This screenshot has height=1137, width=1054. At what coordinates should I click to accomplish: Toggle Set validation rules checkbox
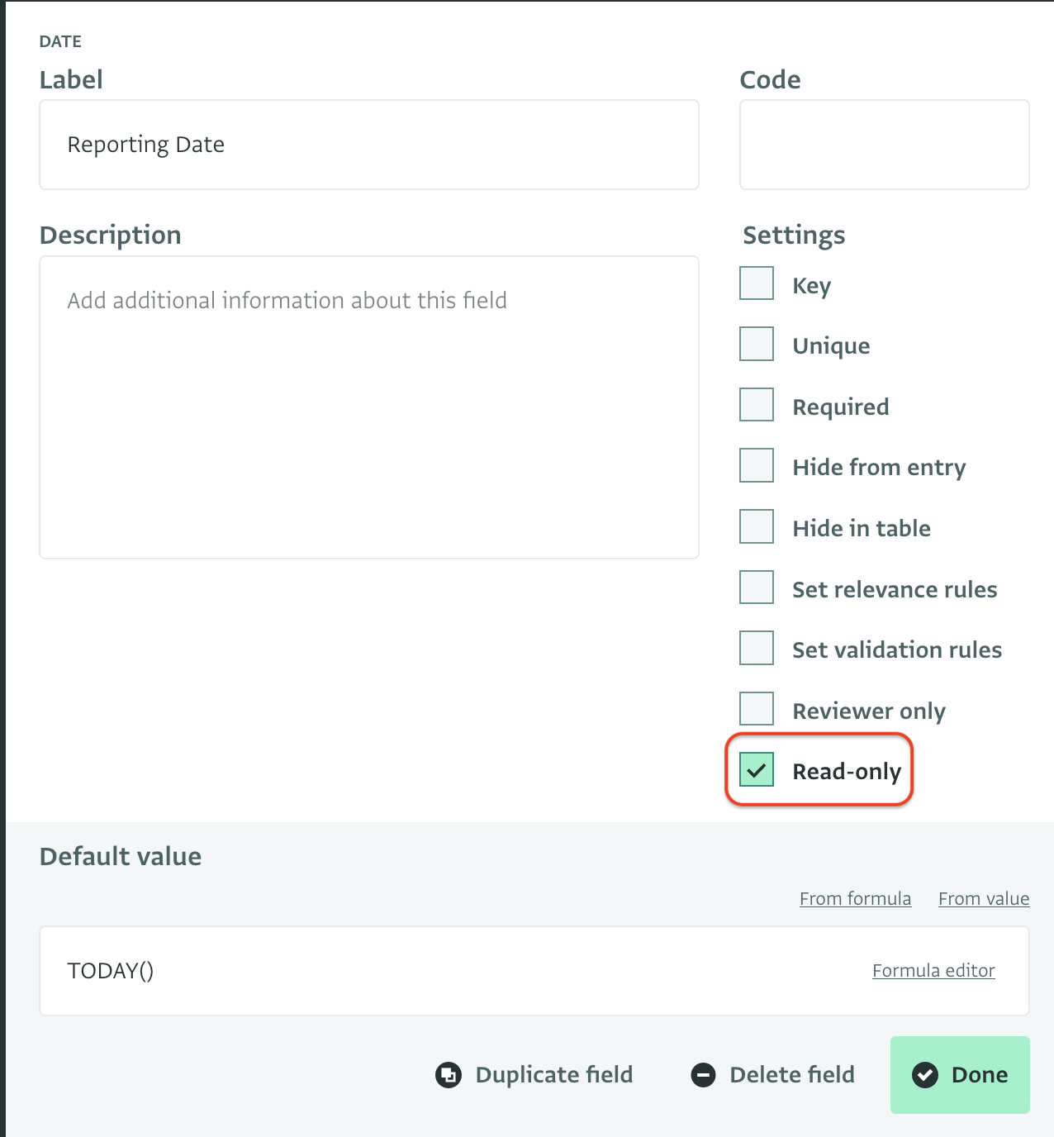757,648
